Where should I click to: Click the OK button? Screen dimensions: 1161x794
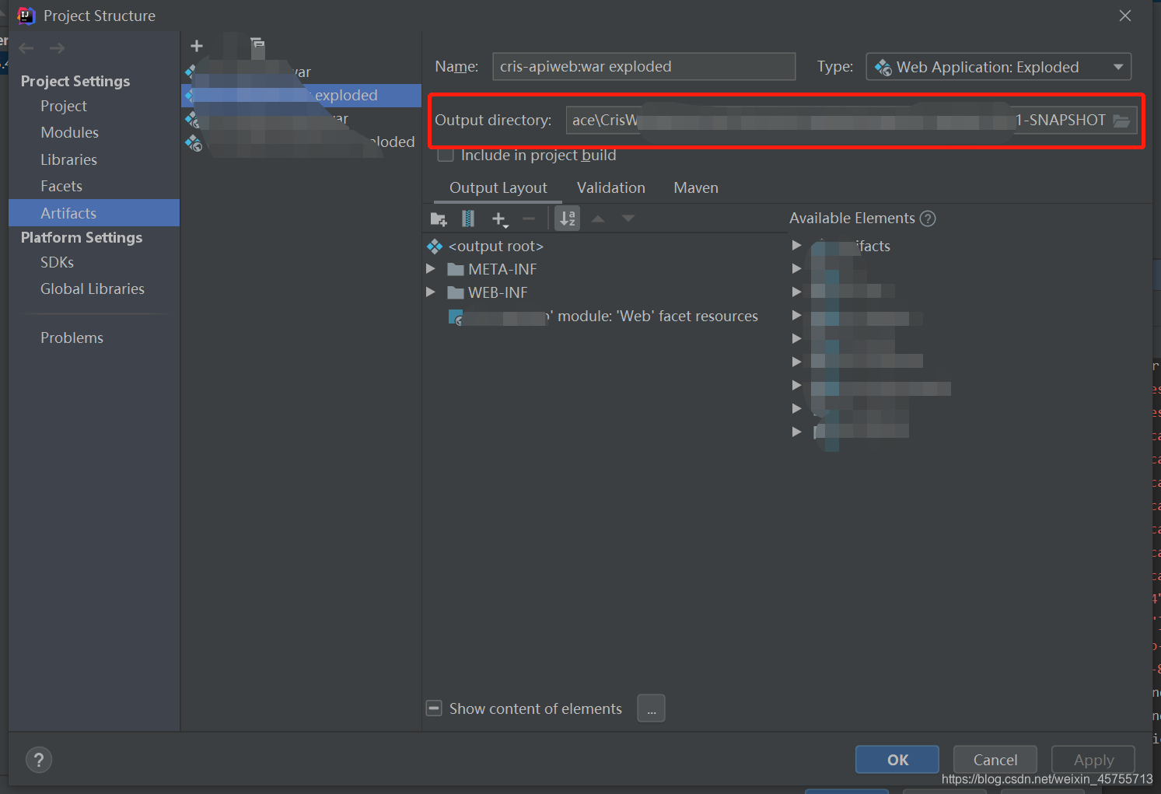coord(897,760)
